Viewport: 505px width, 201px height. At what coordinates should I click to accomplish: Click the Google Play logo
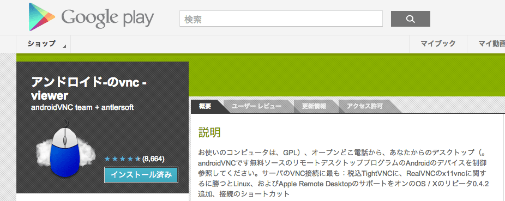91,17
